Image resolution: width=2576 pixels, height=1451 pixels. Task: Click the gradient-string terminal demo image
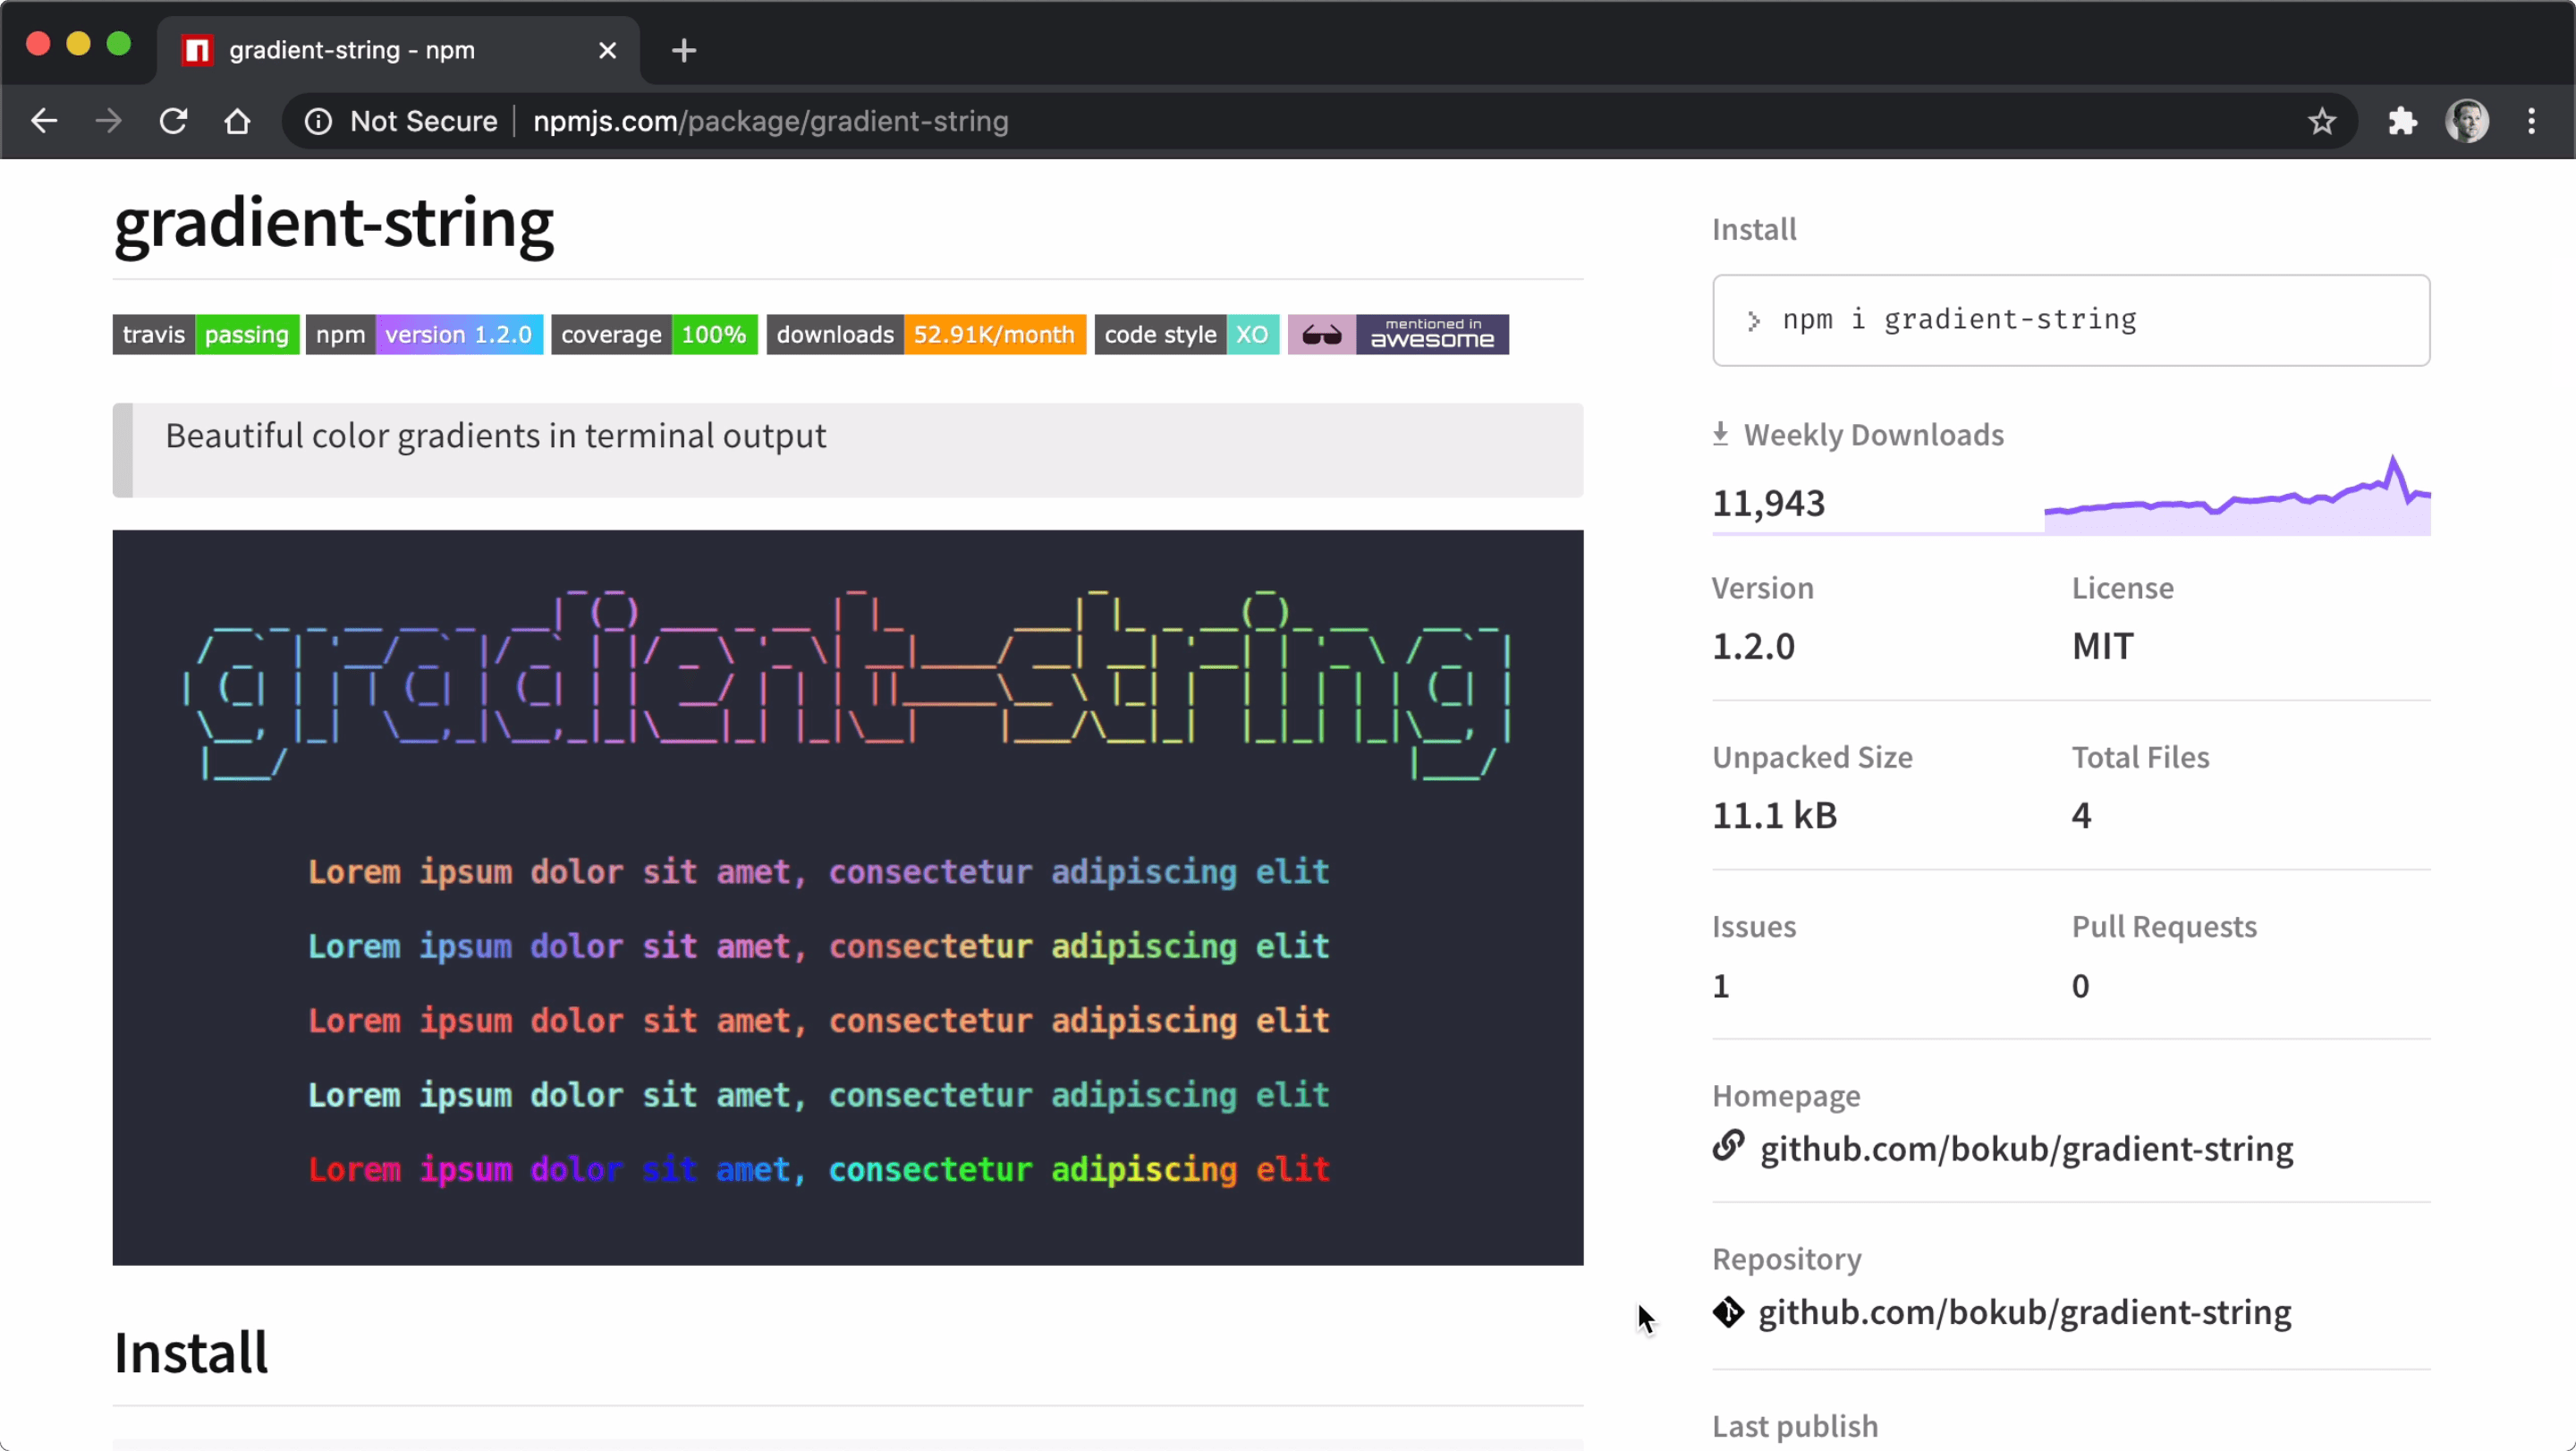pyautogui.click(x=848, y=897)
